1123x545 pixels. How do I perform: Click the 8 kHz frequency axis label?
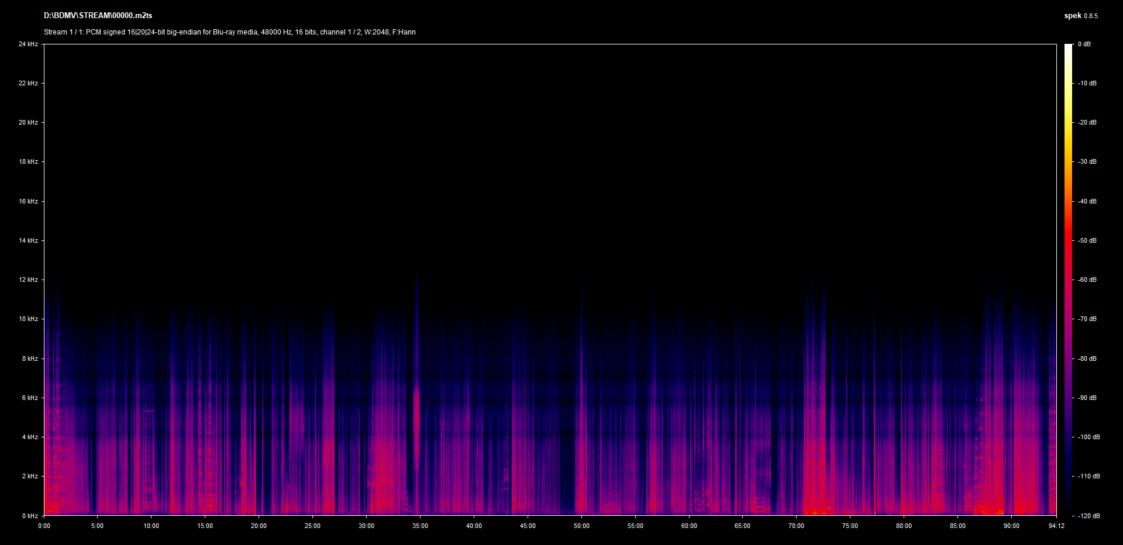(x=30, y=358)
